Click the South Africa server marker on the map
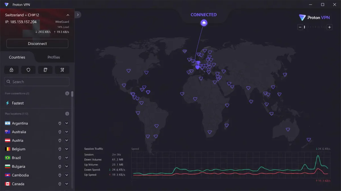Viewport: 341px width, 191px height. 210,132
